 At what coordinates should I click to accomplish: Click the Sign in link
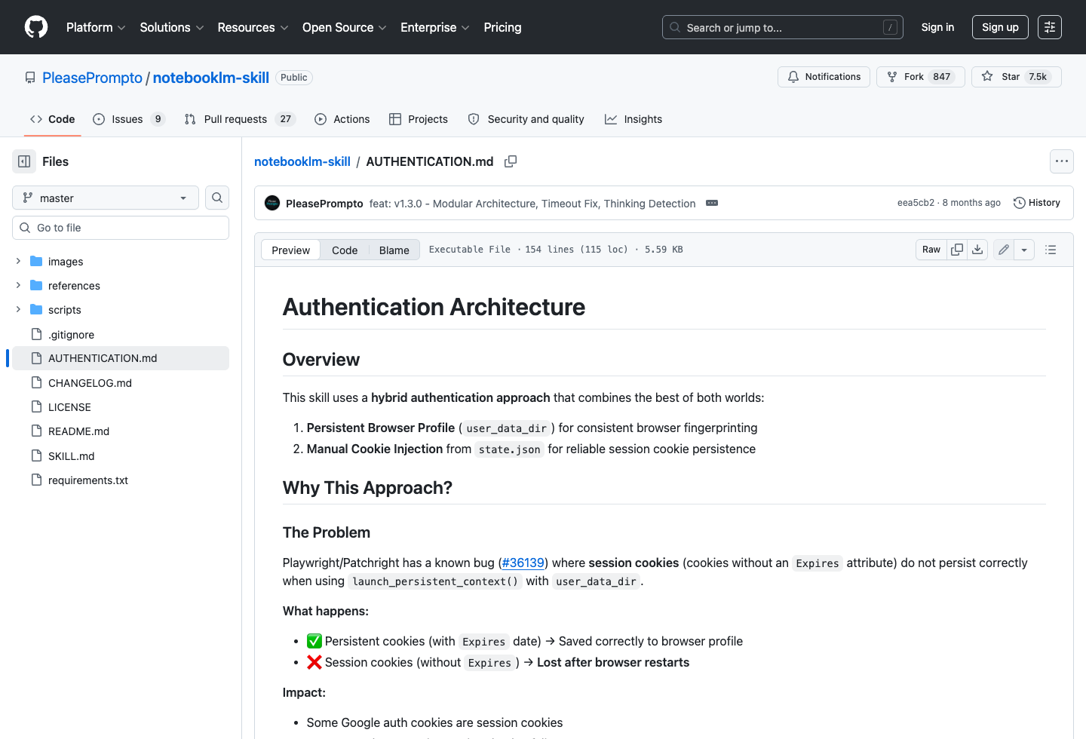pyautogui.click(x=937, y=27)
